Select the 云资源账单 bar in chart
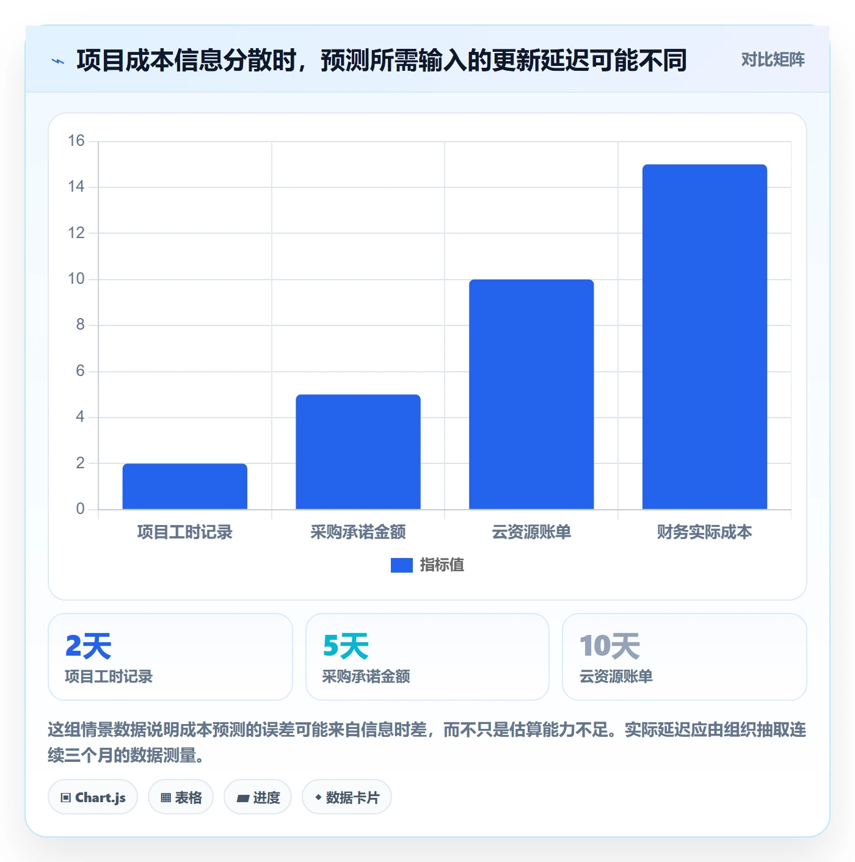 coord(531,394)
